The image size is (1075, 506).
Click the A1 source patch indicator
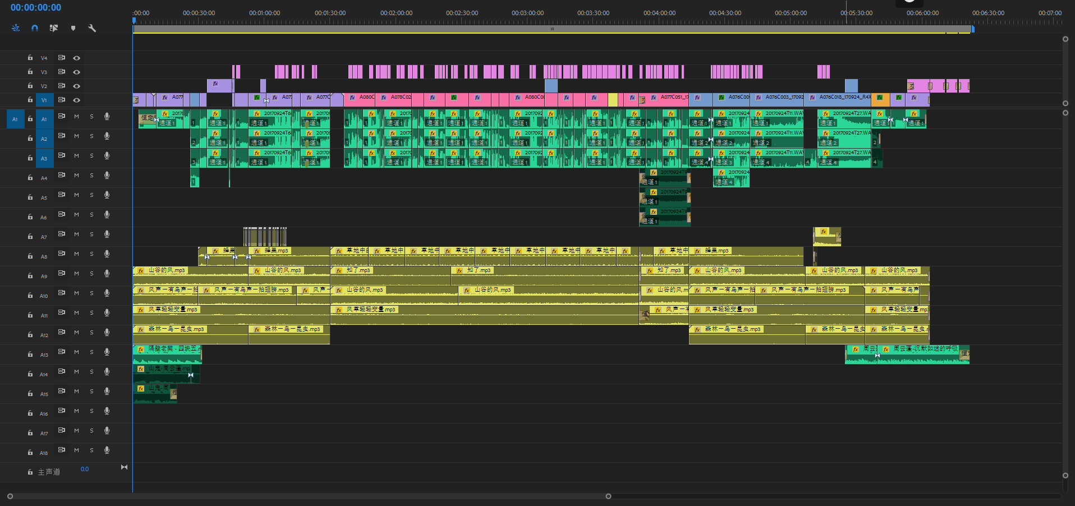pos(15,119)
